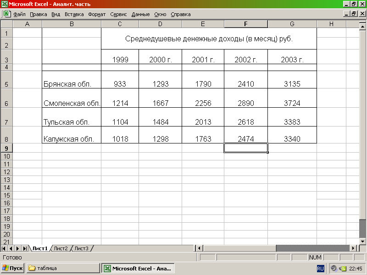Open the Правка menu

pos(39,14)
